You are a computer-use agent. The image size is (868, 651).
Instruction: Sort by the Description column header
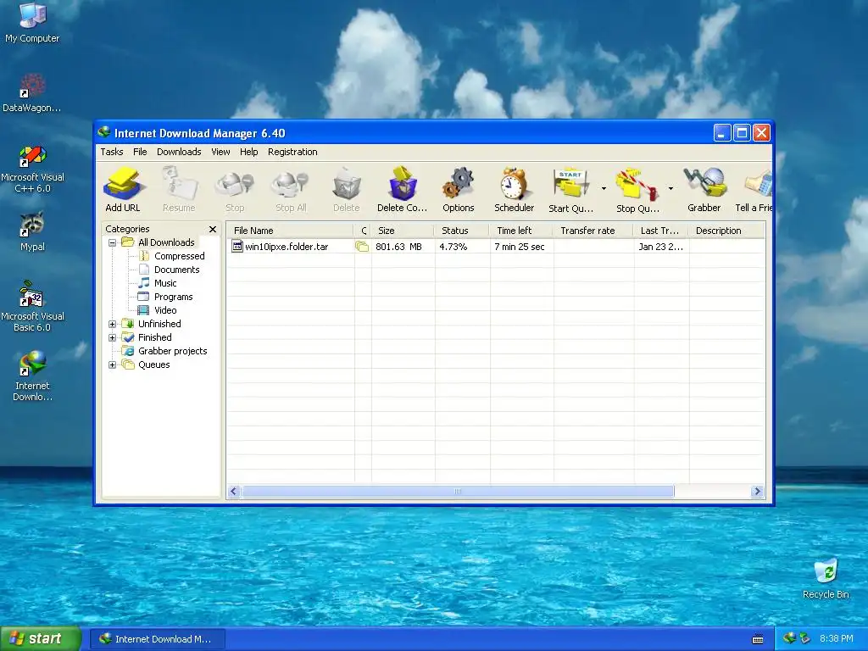click(x=726, y=231)
